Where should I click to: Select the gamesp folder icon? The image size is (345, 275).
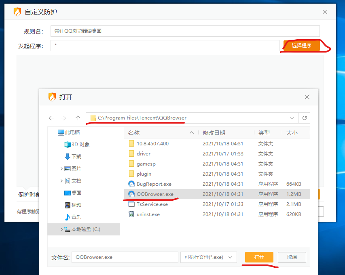point(131,164)
